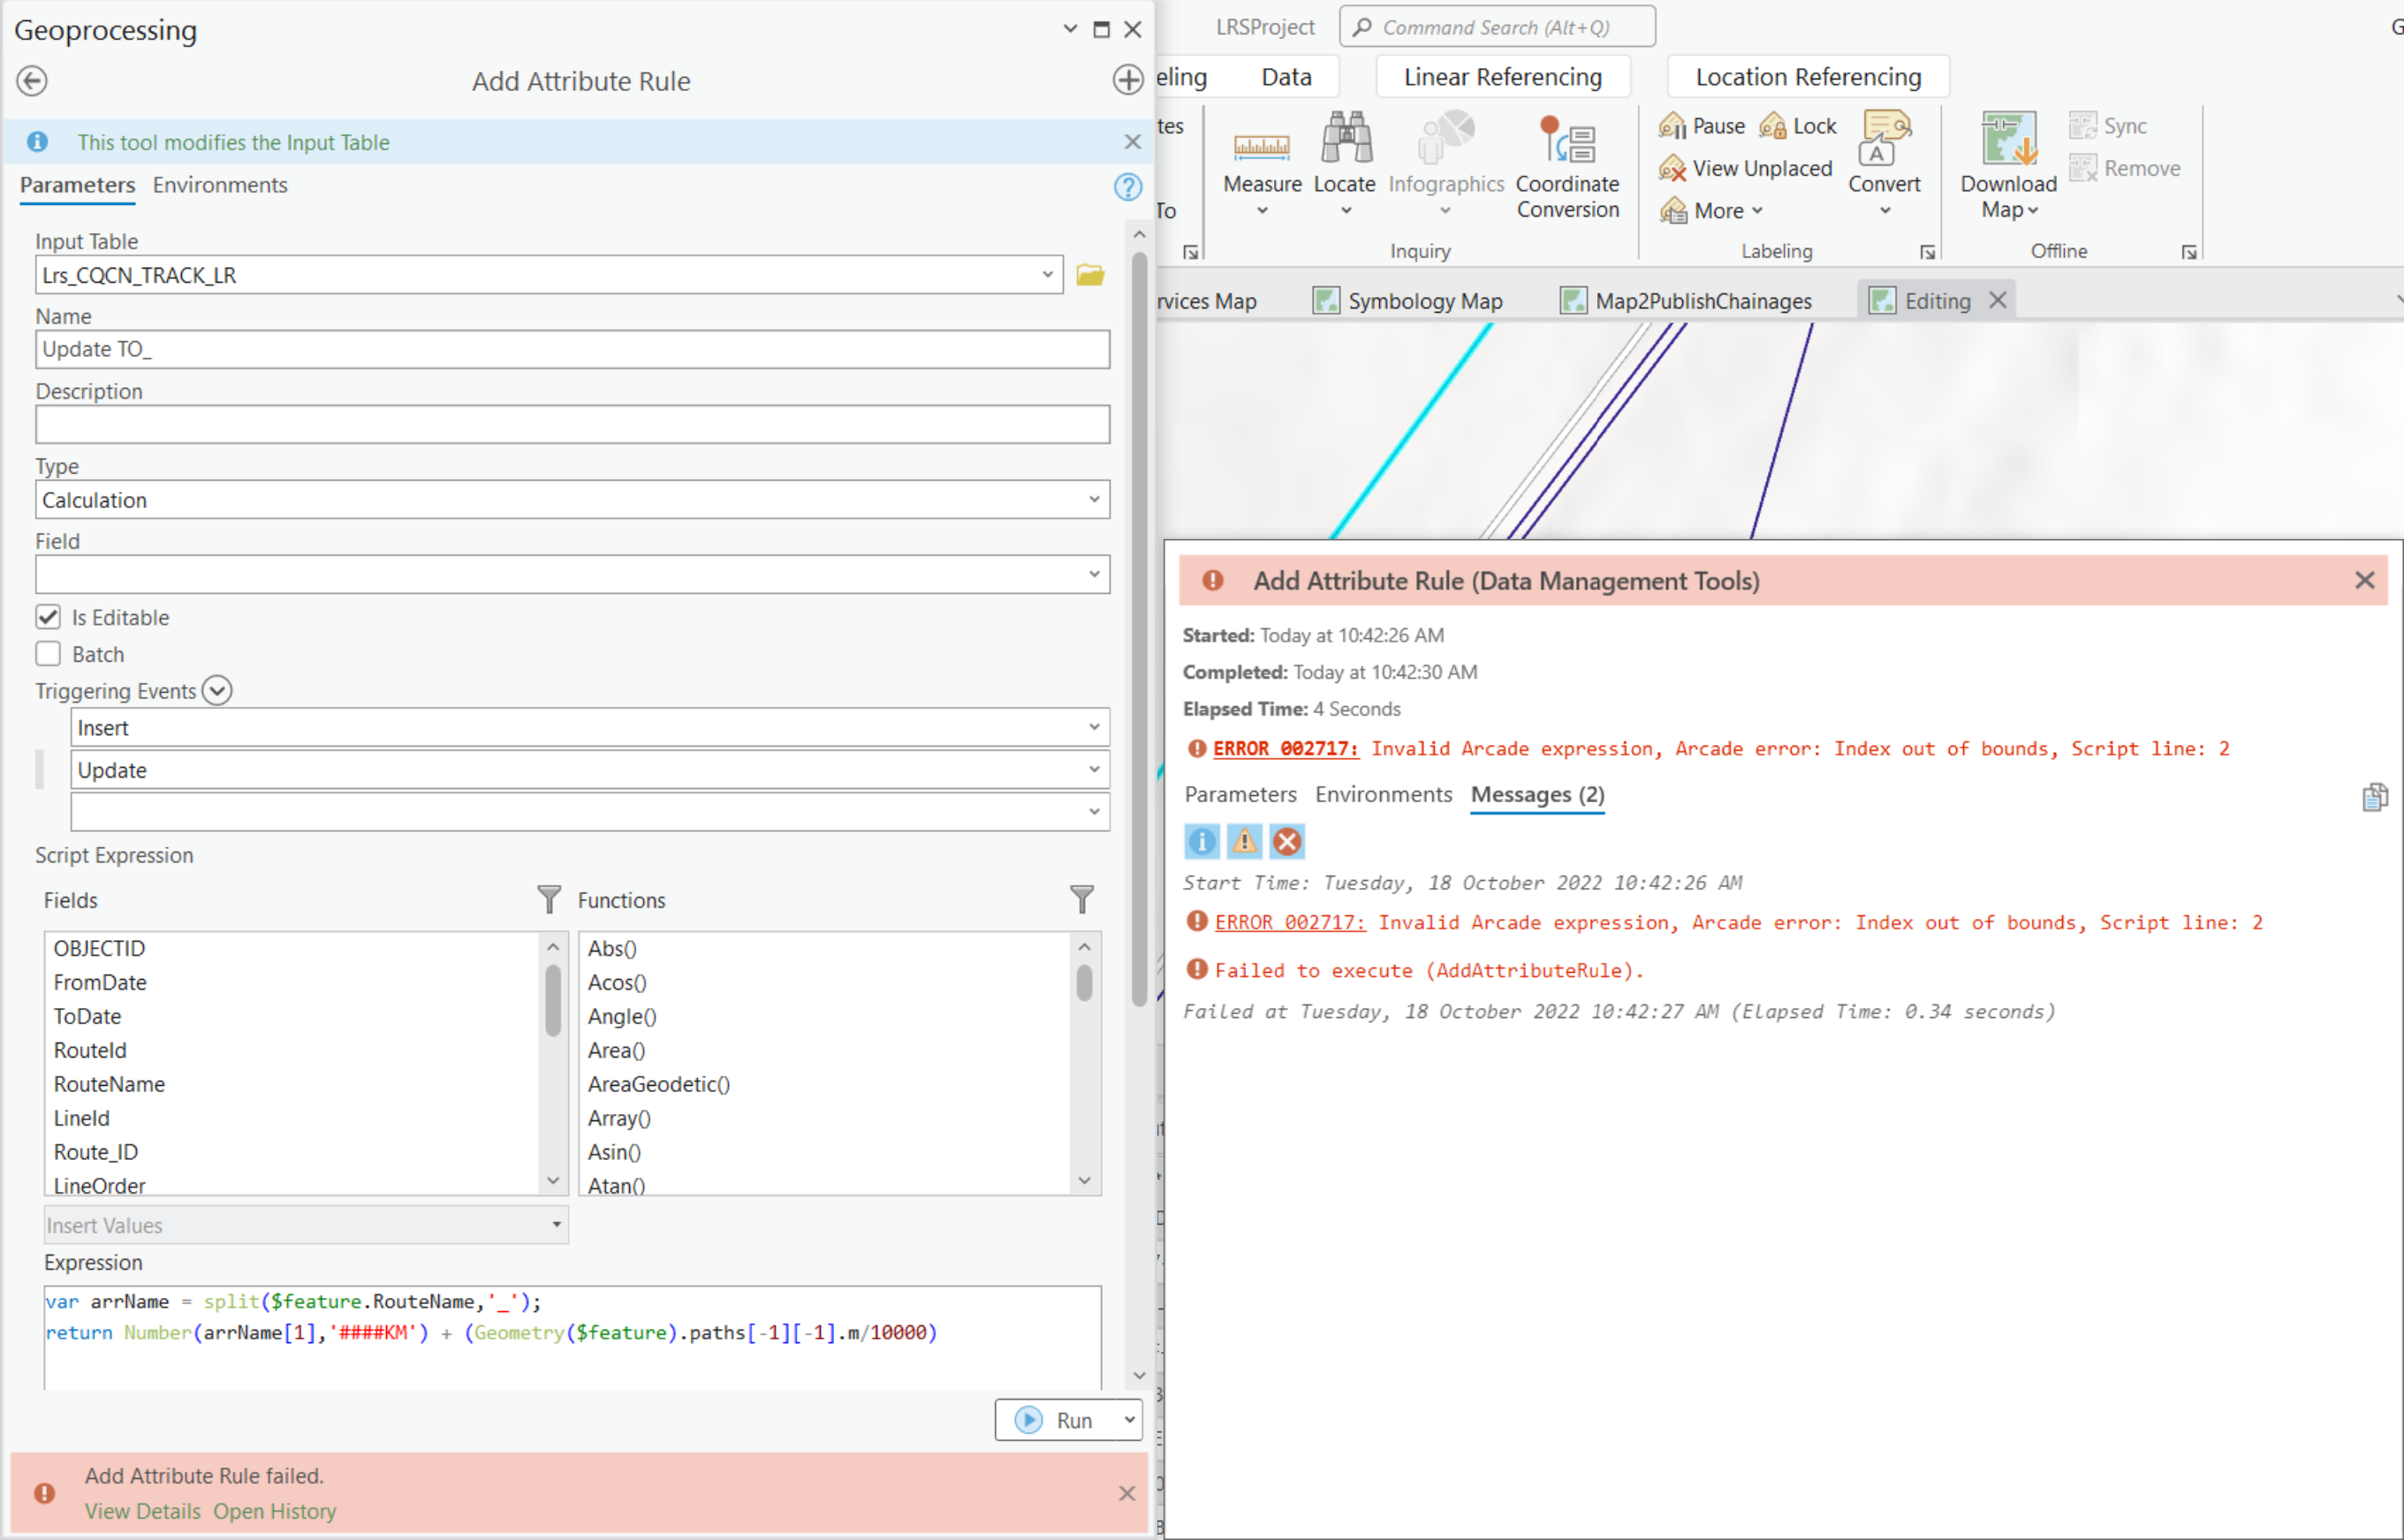Browse for input table folder icon
The width and height of the screenshot is (2404, 1540).
pyautogui.click(x=1090, y=274)
